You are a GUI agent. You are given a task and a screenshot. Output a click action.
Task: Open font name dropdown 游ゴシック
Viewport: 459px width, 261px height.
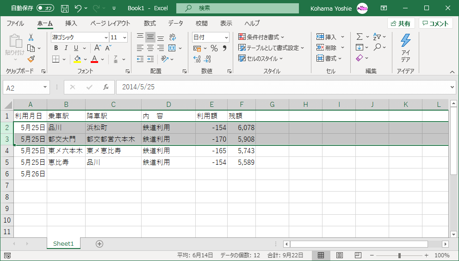[x=106, y=37]
